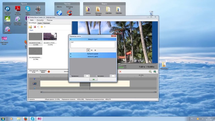Image resolution: width=215 pixels, height=121 pixels.
Task: Click the preview playback seek bar
Action: pos(137,64)
